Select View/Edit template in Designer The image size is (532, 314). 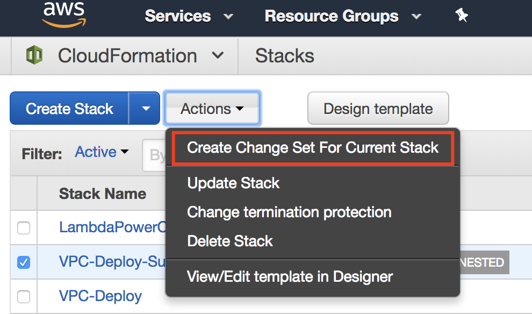[290, 277]
